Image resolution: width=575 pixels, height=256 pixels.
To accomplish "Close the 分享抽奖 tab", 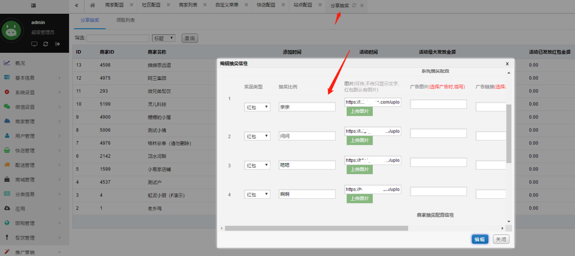I will tap(362, 6).
